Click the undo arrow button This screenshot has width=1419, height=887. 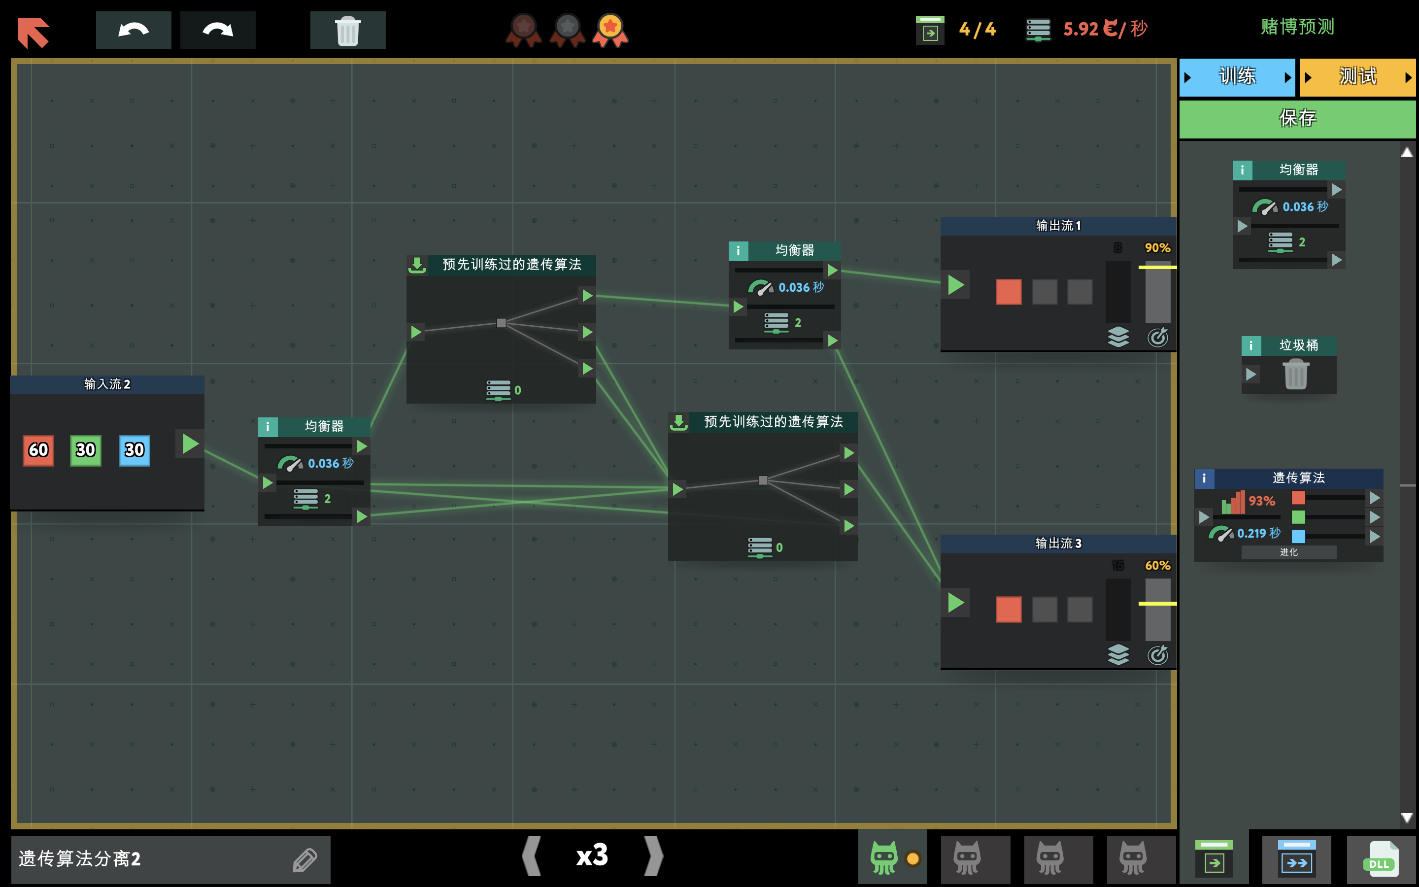pos(133,30)
